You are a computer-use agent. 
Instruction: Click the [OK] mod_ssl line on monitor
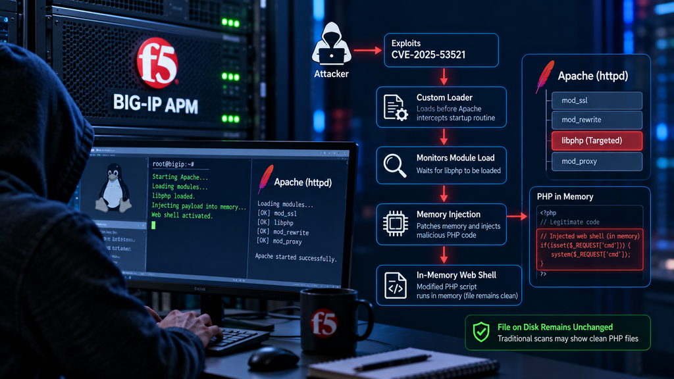(277, 213)
